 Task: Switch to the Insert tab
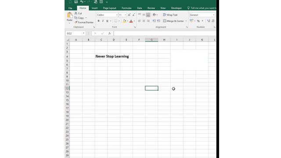click(95, 8)
